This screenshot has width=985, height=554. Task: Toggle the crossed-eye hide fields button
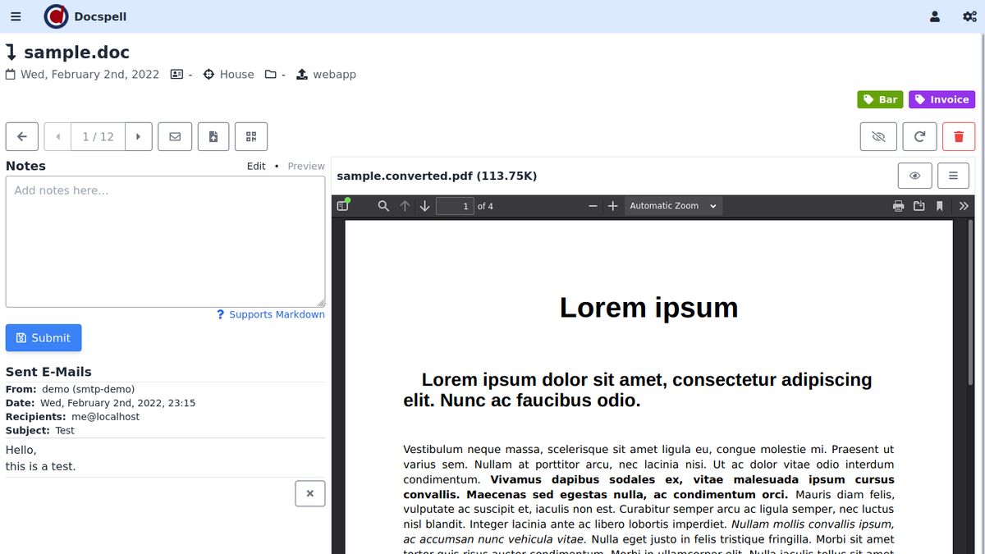(x=878, y=137)
